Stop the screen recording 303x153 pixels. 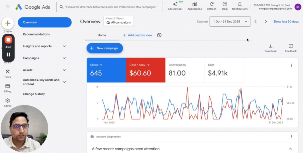(x=8, y=40)
